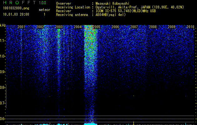Click the meteor label
197x125 pixels.
[x=44, y=10]
